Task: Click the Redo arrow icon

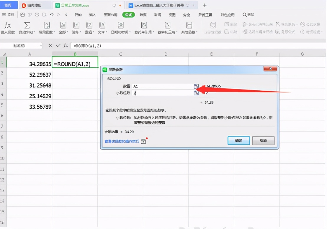Action: tap(59, 14)
